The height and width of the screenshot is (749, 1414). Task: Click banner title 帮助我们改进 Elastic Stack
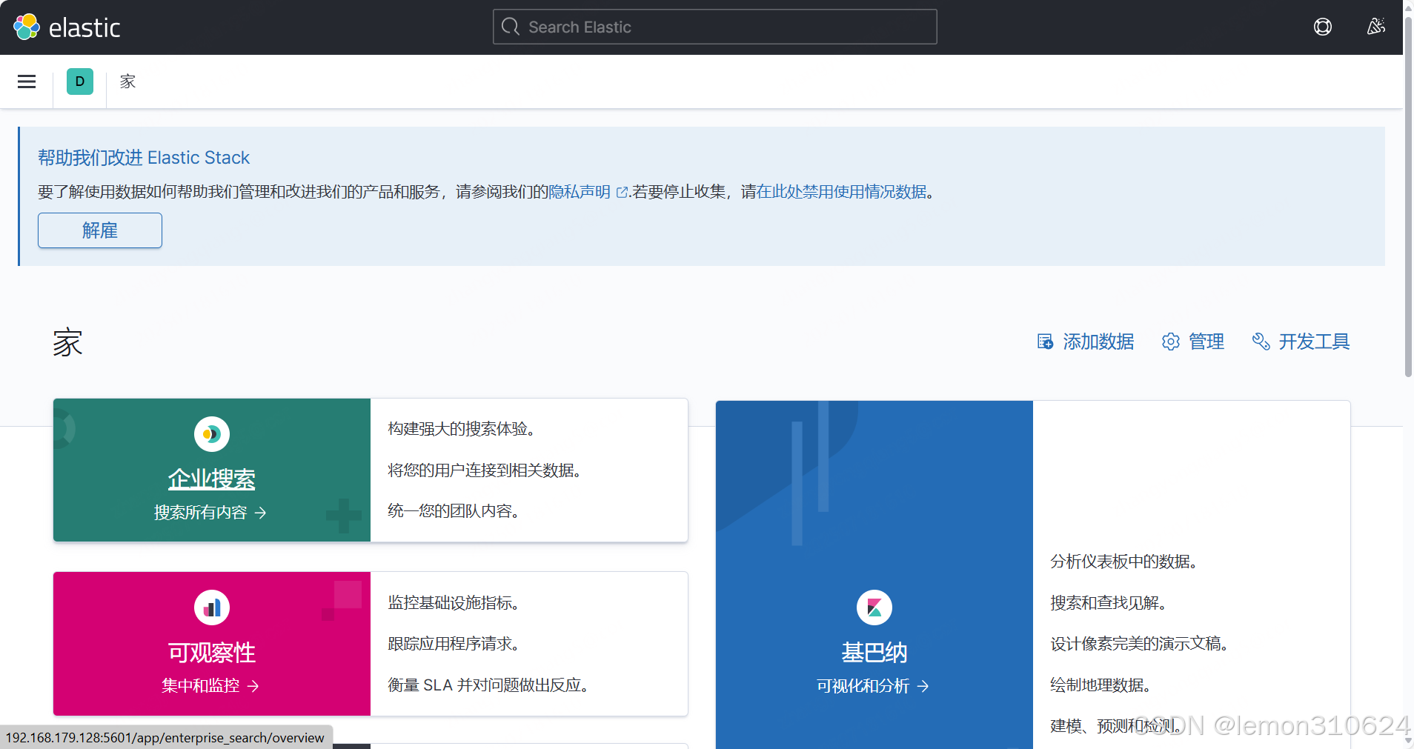[144, 158]
